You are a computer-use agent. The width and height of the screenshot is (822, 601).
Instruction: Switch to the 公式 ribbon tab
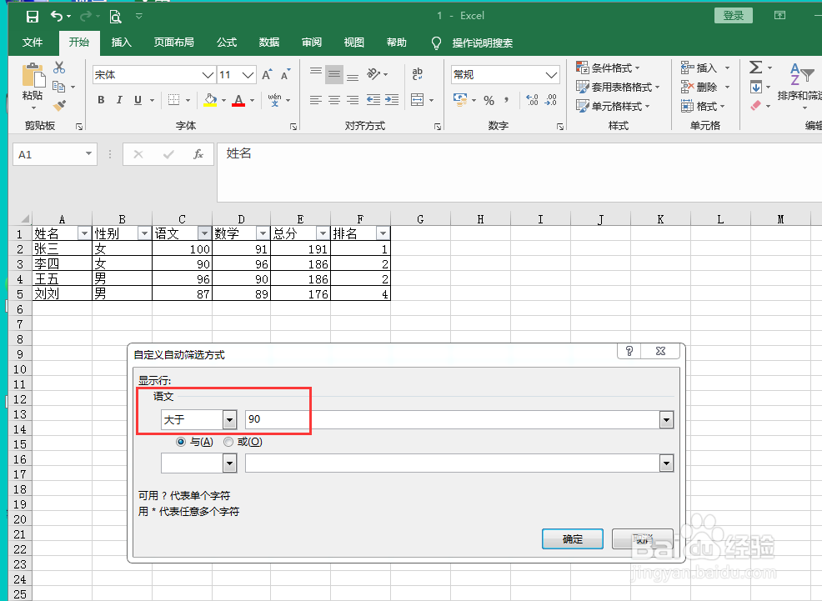227,43
